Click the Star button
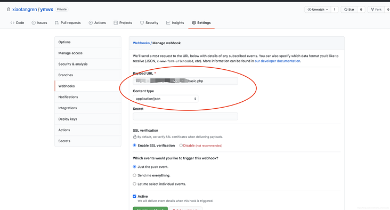Viewport: 390px width, 210px height. [x=349, y=10]
